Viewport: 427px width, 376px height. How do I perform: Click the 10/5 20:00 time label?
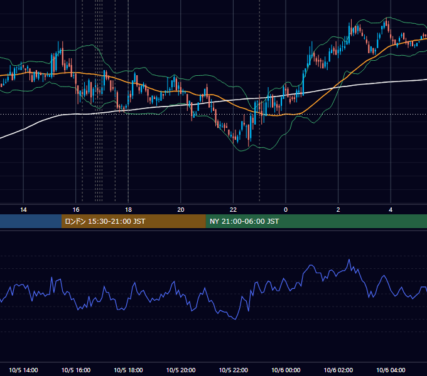[181, 370]
